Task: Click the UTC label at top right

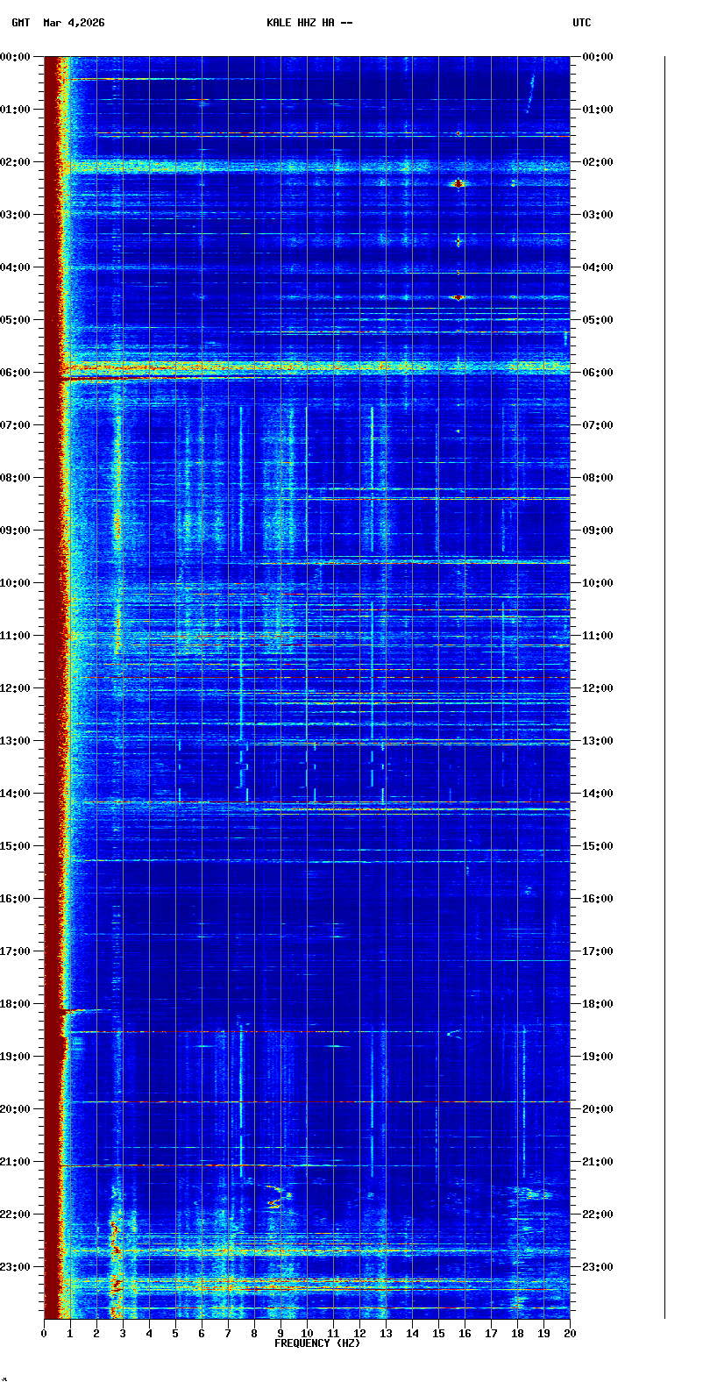Action: click(x=582, y=23)
